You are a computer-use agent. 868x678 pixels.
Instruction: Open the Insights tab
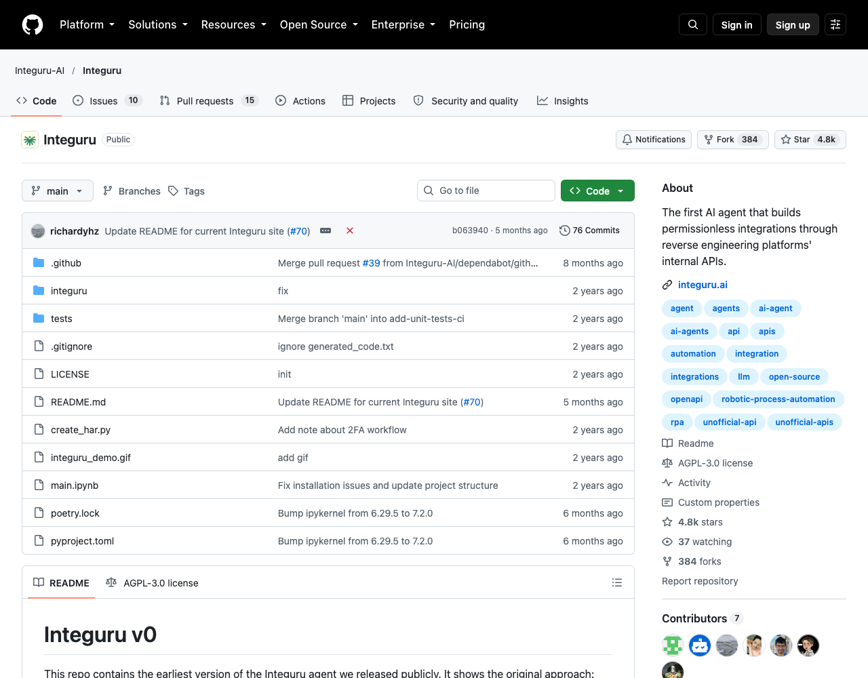coord(563,100)
